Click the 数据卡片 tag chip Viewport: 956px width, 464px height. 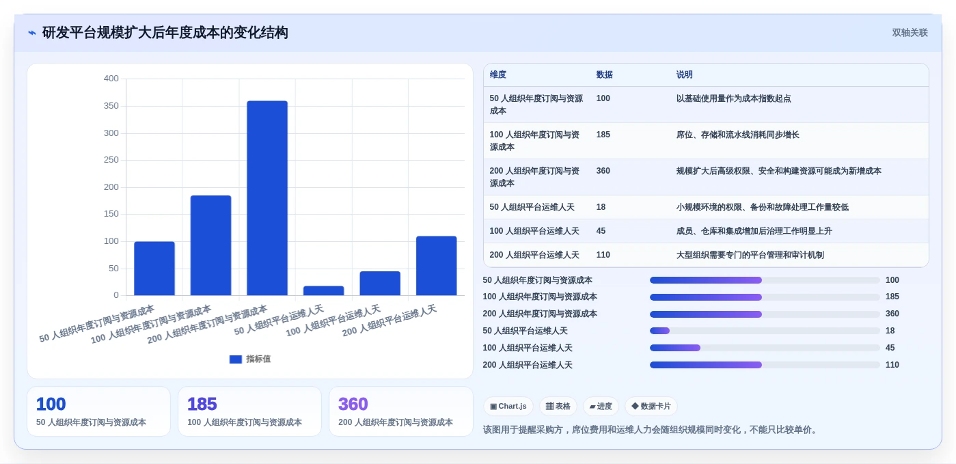coord(651,407)
